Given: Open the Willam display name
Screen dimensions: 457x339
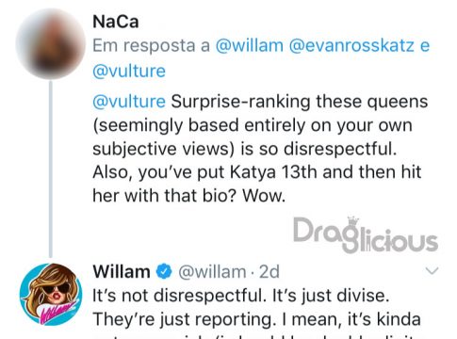Looking at the screenshot, I should 122,271.
